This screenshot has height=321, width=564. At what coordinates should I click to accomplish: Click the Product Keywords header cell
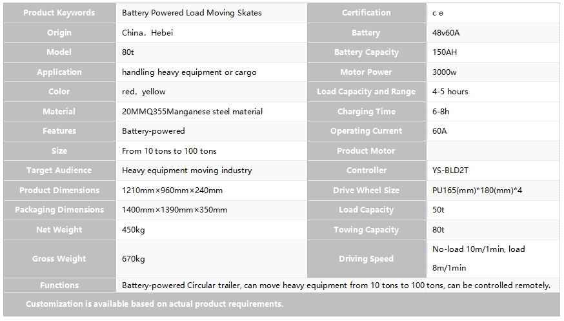59,13
